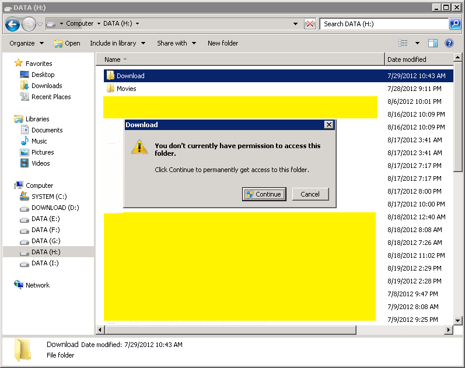The width and height of the screenshot is (465, 368).
Task: Click the 8/17/2012 8:00 PM date entry
Action: (x=414, y=191)
